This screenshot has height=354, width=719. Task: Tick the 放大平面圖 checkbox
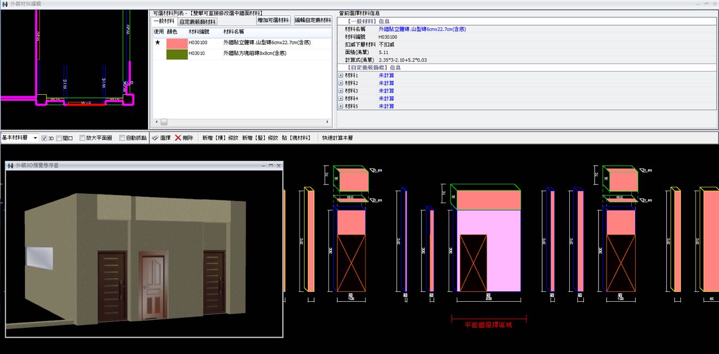83,138
